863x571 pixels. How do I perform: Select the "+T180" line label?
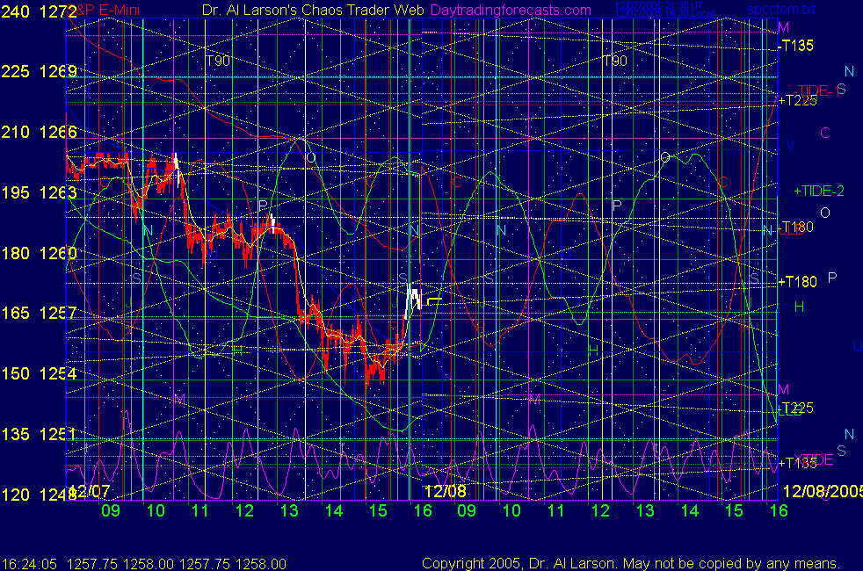(x=797, y=282)
